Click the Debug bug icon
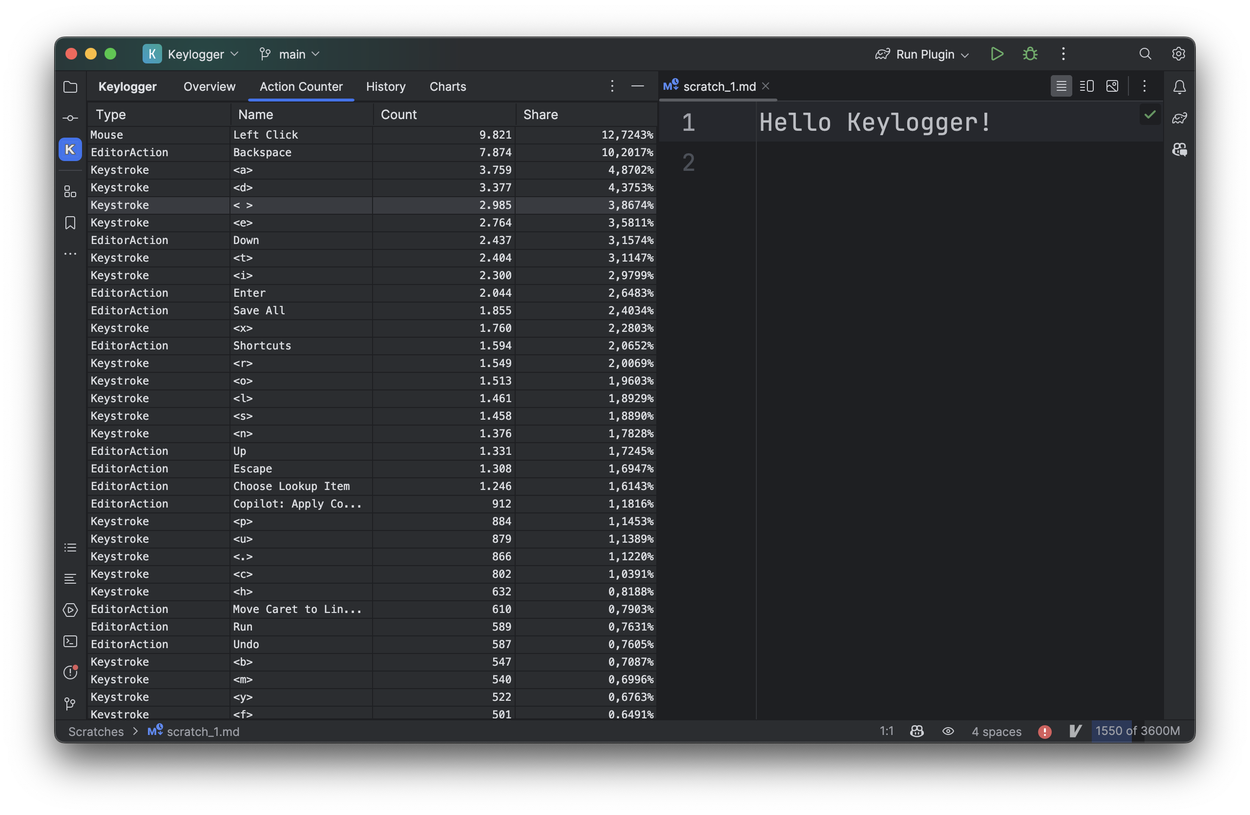This screenshot has height=815, width=1250. 1030,54
